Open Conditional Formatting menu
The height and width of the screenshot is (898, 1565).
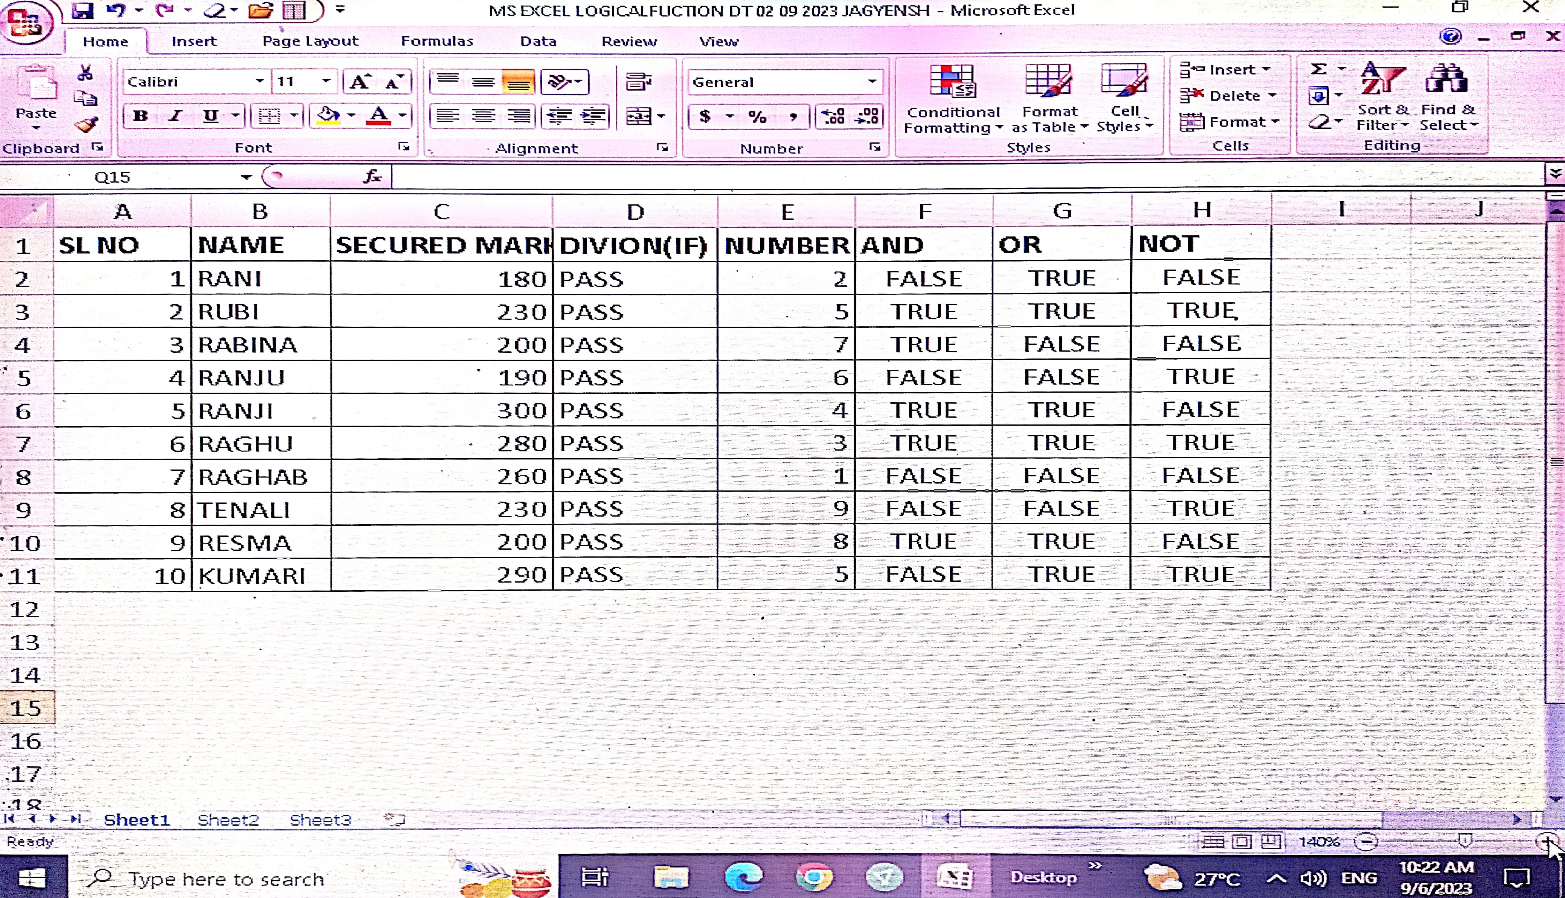click(x=953, y=99)
